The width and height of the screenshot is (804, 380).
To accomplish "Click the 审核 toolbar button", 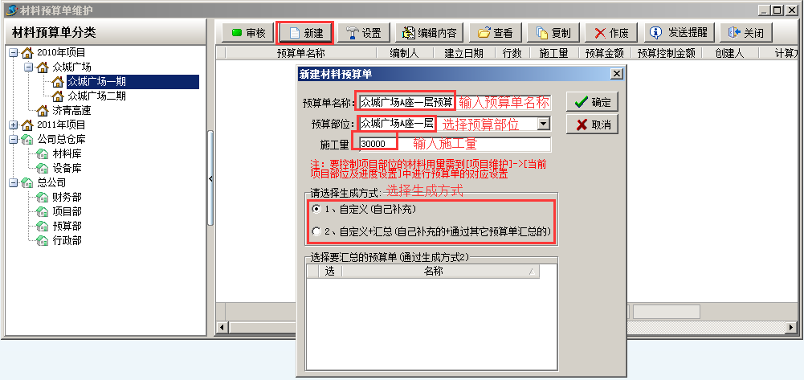I will (248, 33).
